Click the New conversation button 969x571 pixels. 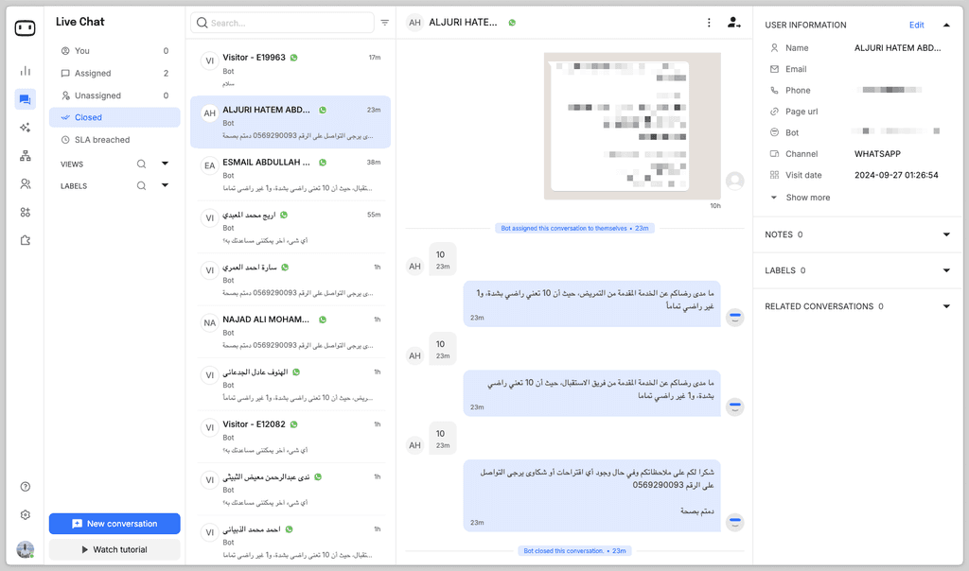pyautogui.click(x=114, y=523)
